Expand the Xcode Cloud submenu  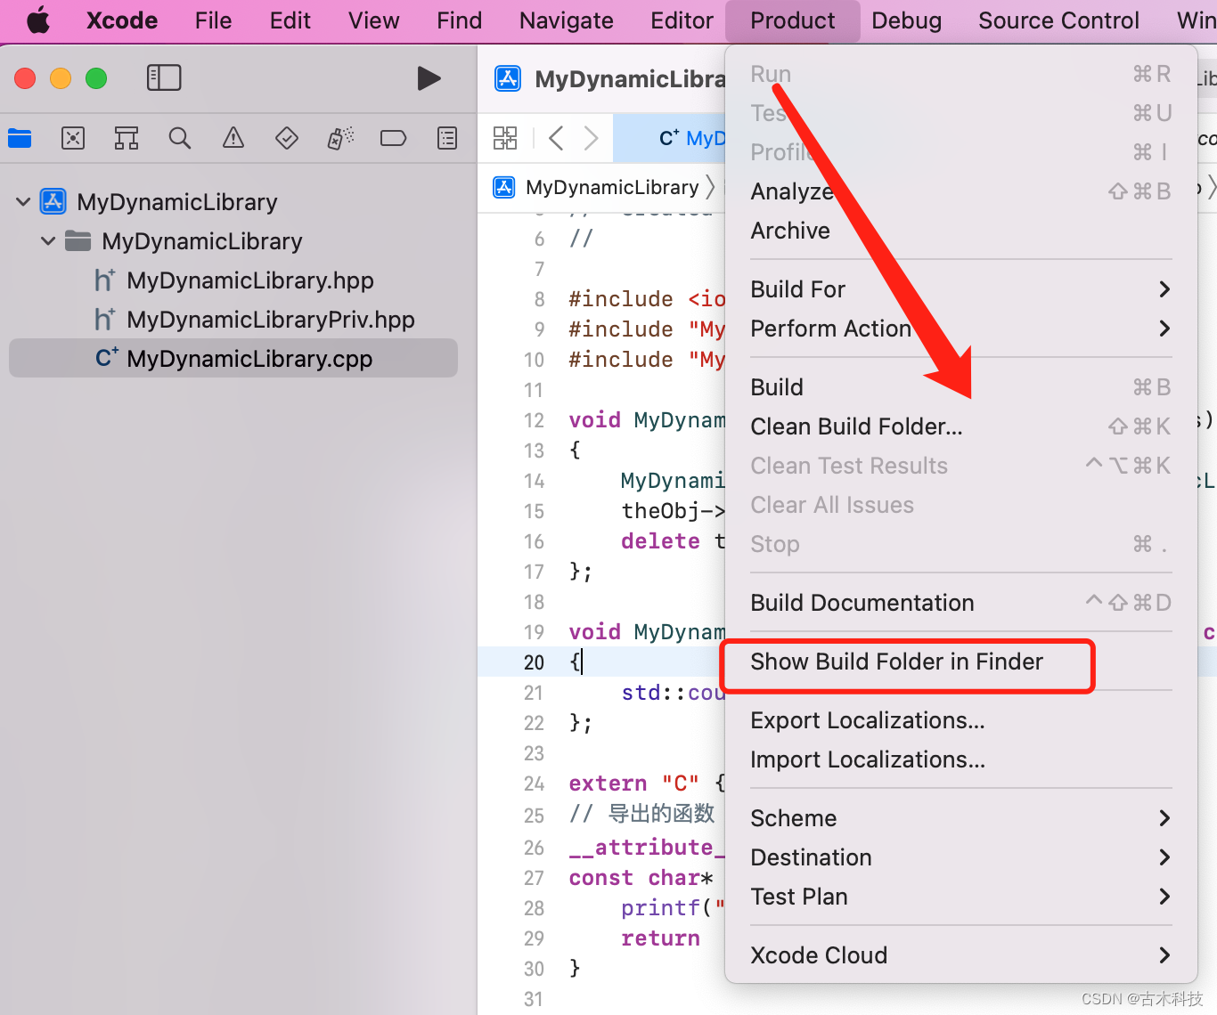[960, 955]
